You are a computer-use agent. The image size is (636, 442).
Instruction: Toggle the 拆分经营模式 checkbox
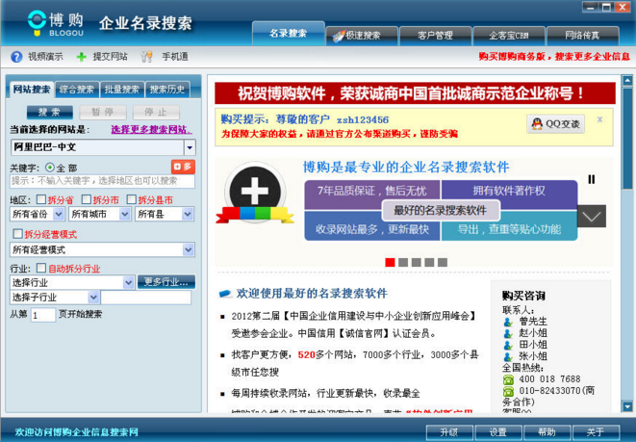point(18,233)
